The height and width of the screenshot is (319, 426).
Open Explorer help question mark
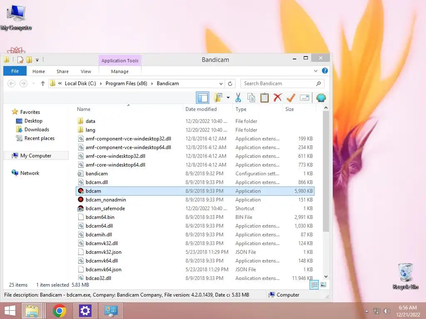[x=324, y=71]
